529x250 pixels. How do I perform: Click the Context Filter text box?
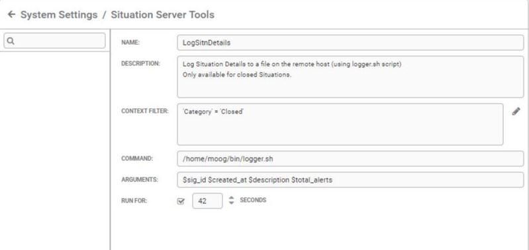(340, 124)
